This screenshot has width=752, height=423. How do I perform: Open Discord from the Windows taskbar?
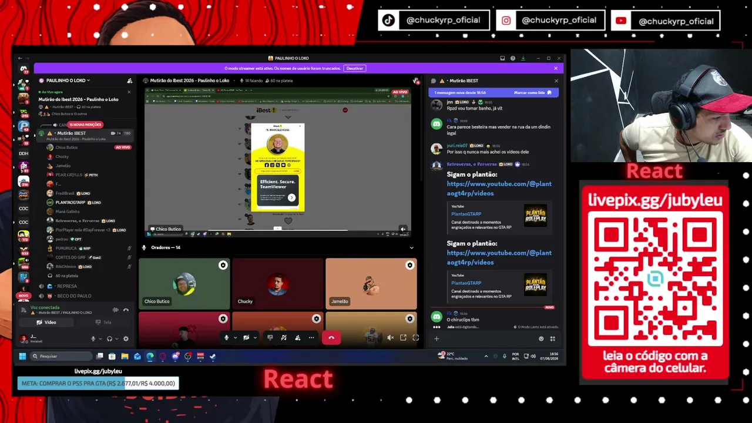pos(175,356)
